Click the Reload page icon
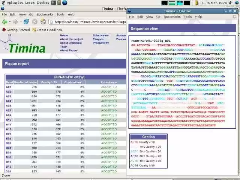Screen dimensions: 240x180 (26, 22)
